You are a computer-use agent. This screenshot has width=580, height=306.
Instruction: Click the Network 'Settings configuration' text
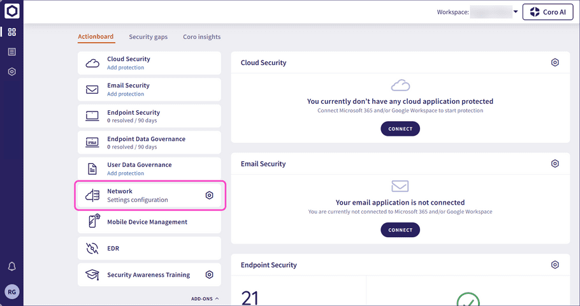point(138,200)
